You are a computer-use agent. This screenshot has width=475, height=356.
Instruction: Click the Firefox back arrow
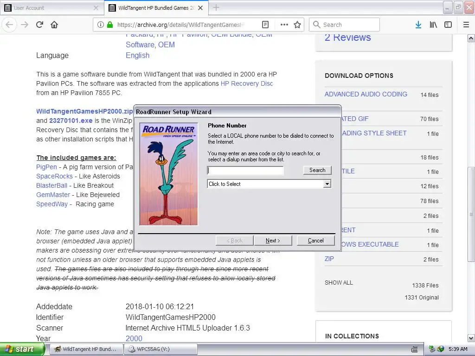tap(9, 25)
